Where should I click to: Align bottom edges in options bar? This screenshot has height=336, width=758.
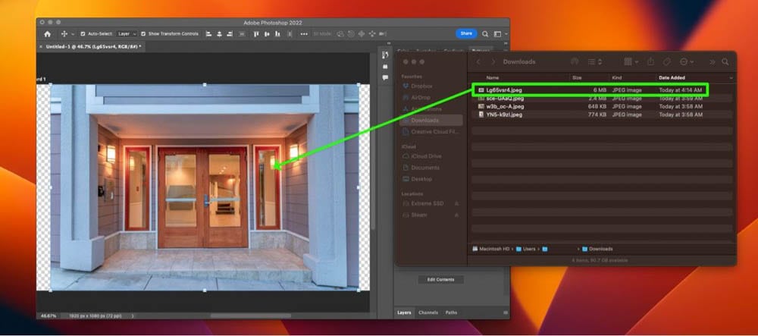coord(277,34)
